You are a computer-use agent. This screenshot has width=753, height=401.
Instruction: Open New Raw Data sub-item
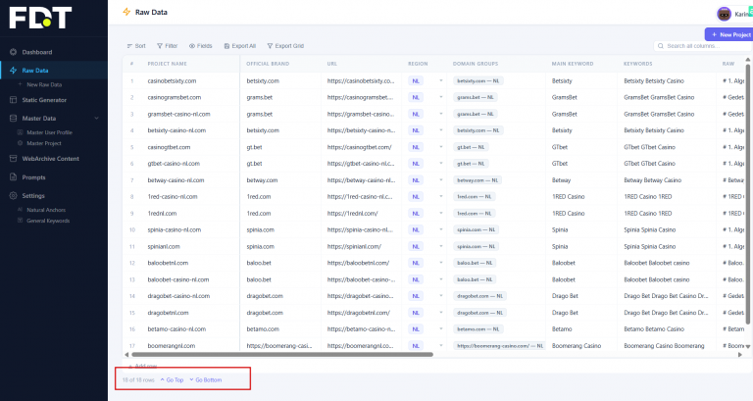(x=44, y=84)
